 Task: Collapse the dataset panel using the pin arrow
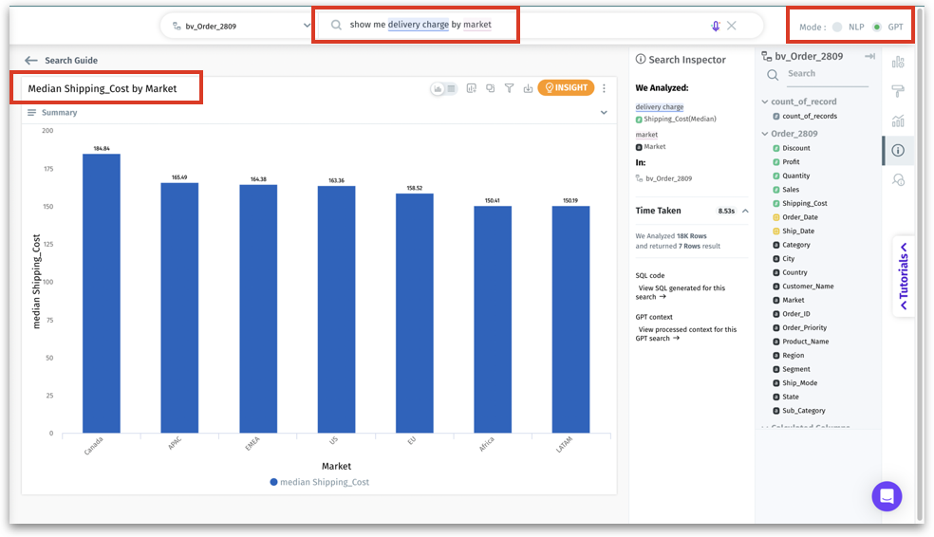pyautogui.click(x=869, y=57)
